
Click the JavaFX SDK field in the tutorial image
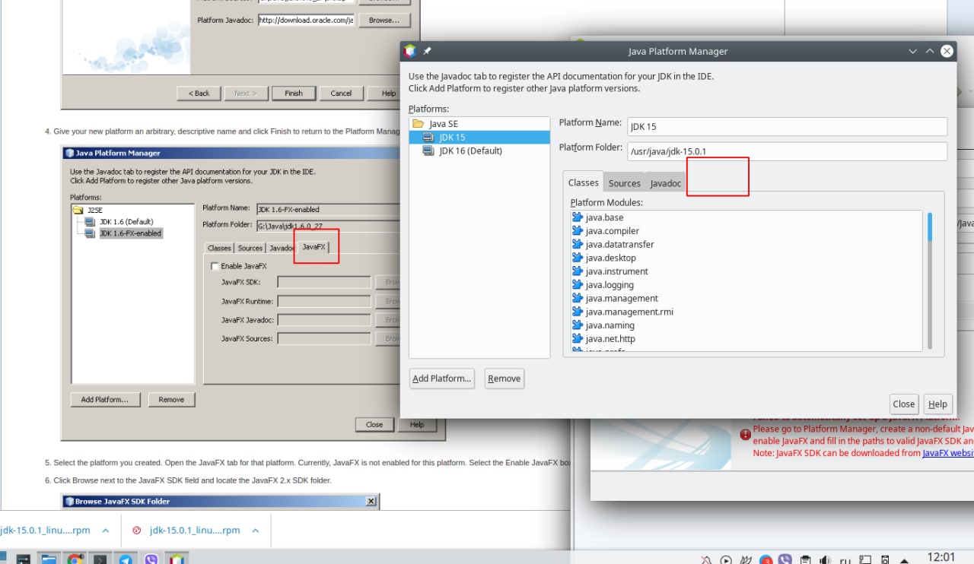tap(324, 282)
